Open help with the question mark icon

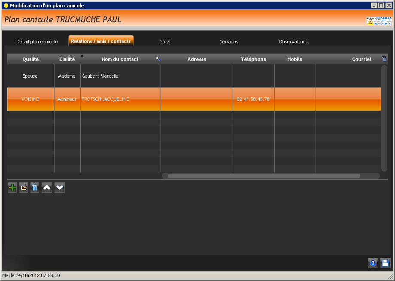373,263
